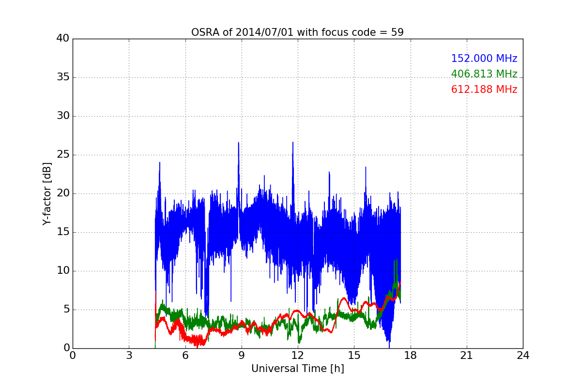Click the x-axis tick label 9

[x=242, y=356]
